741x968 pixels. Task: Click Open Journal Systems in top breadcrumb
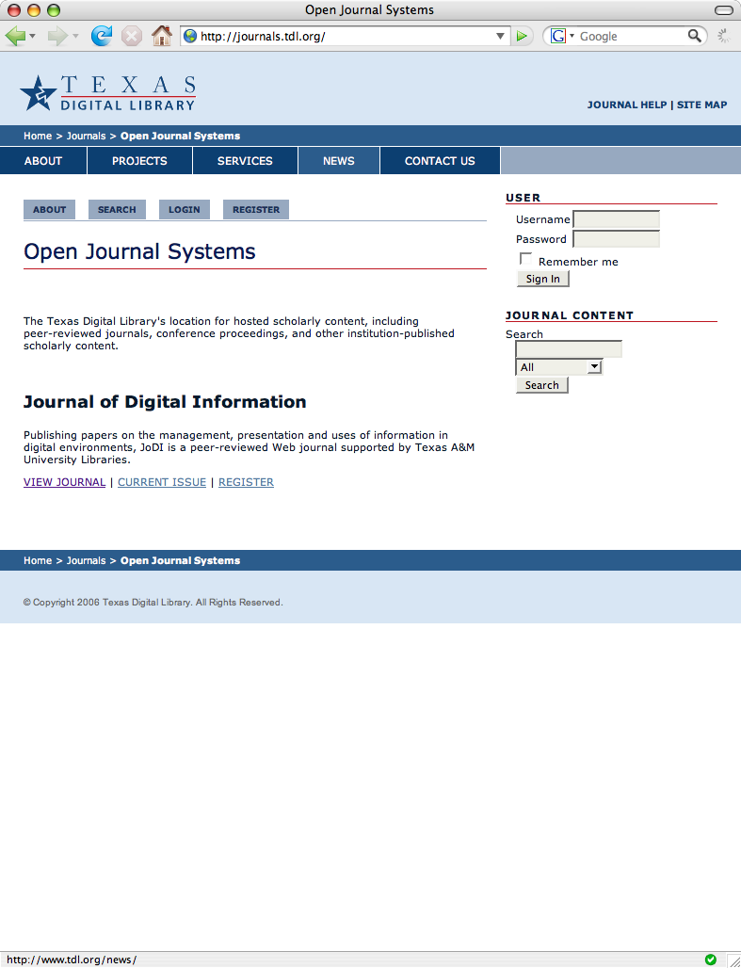point(181,136)
